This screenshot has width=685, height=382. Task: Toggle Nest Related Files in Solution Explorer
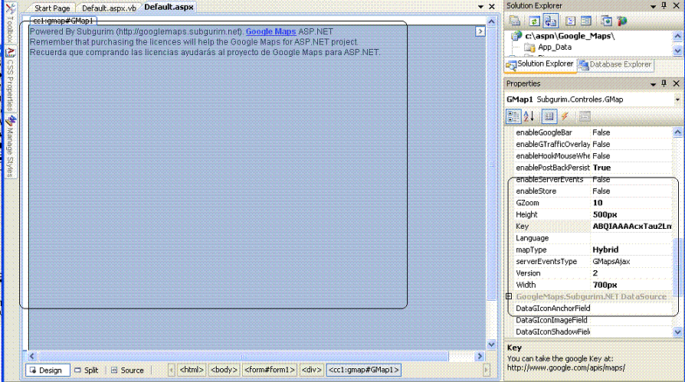coord(550,21)
